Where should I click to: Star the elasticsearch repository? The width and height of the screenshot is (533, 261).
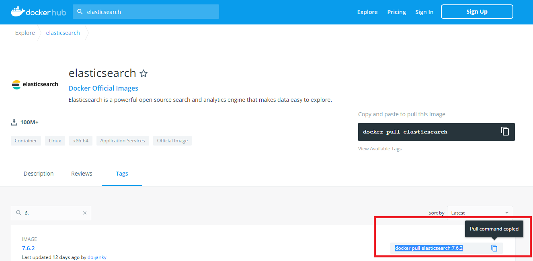tap(143, 73)
